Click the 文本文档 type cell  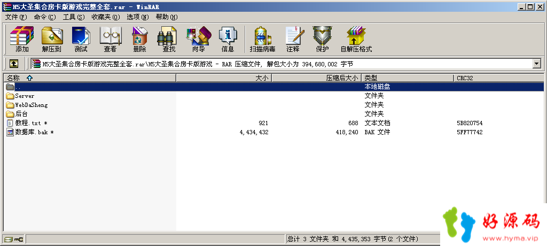coord(377,123)
